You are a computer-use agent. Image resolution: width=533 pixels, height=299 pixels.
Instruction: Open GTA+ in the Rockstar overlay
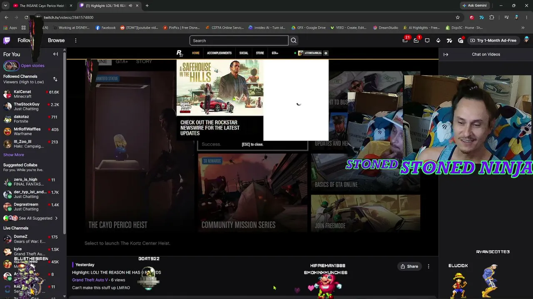275,53
